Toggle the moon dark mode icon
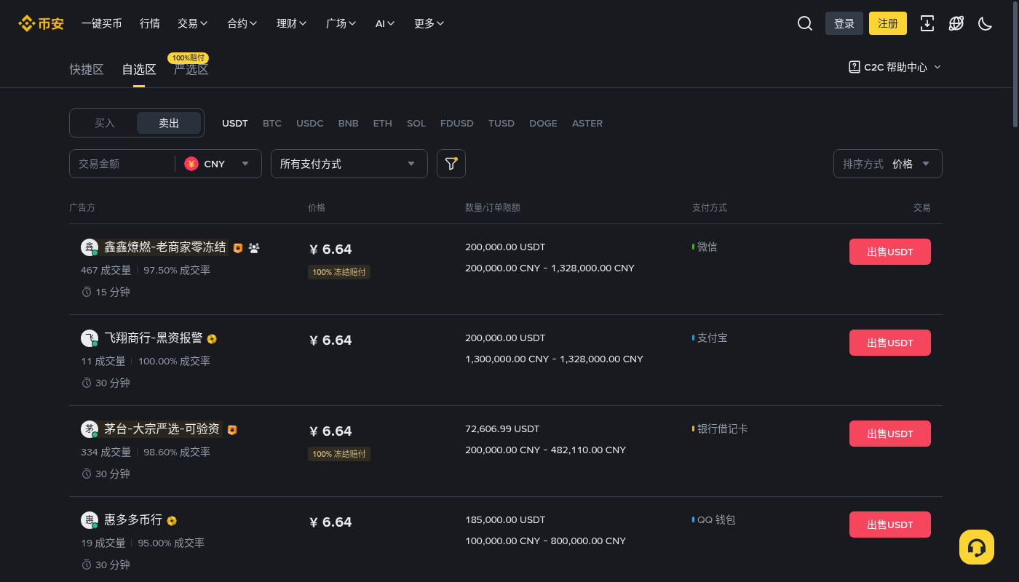Screen dimensions: 1019x582 click(986, 23)
